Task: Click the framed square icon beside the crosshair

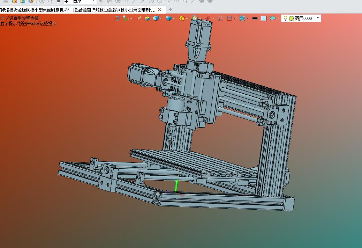Action: tap(220, 18)
